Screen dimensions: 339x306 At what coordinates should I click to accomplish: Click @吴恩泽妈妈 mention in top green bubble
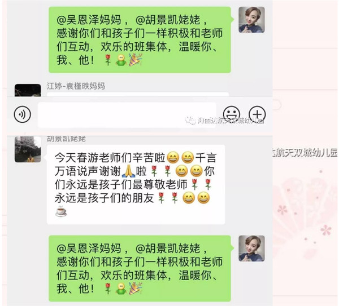[89, 20]
